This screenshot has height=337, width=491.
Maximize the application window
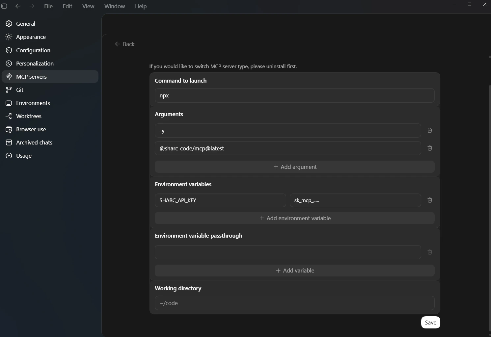tap(470, 4)
